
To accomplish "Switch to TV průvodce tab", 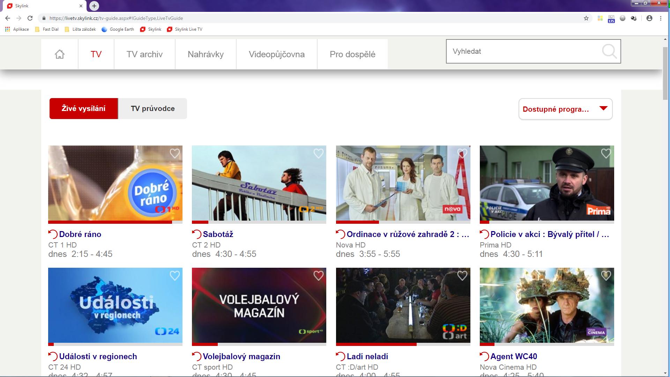I will point(152,109).
